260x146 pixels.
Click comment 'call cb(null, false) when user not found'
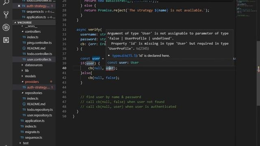(x=122, y=102)
